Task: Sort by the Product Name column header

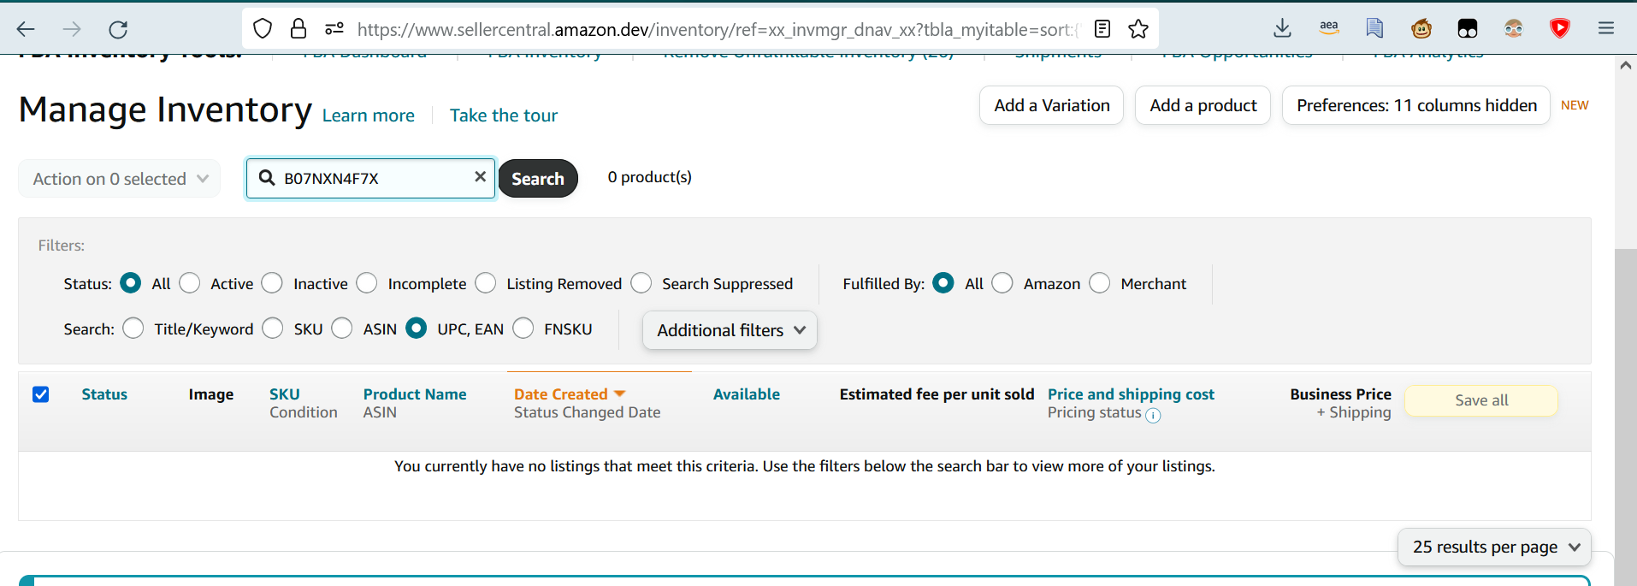Action: (415, 394)
